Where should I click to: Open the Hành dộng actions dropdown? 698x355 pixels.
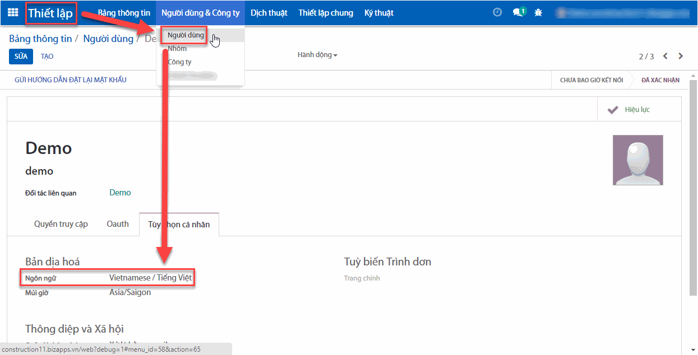[x=317, y=55]
